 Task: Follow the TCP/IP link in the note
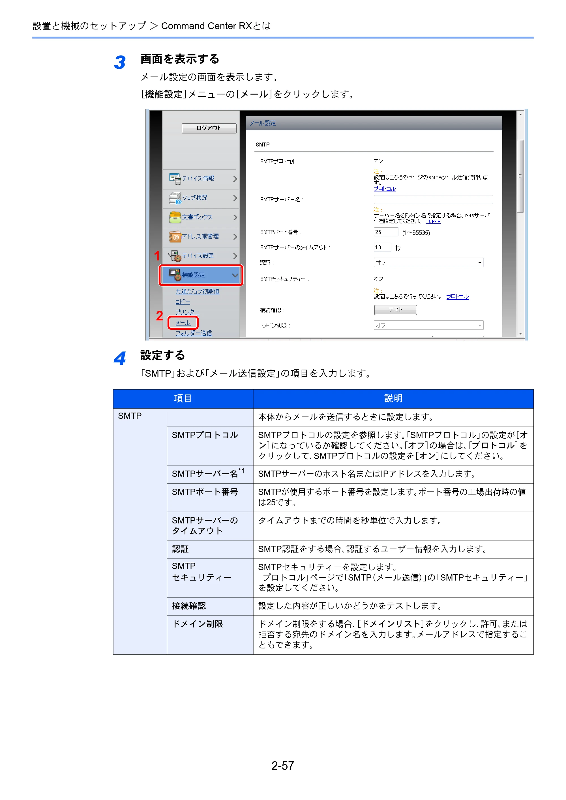[433, 221]
